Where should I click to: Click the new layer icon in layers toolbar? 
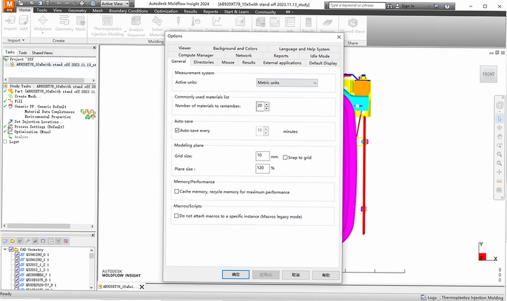coord(5,241)
